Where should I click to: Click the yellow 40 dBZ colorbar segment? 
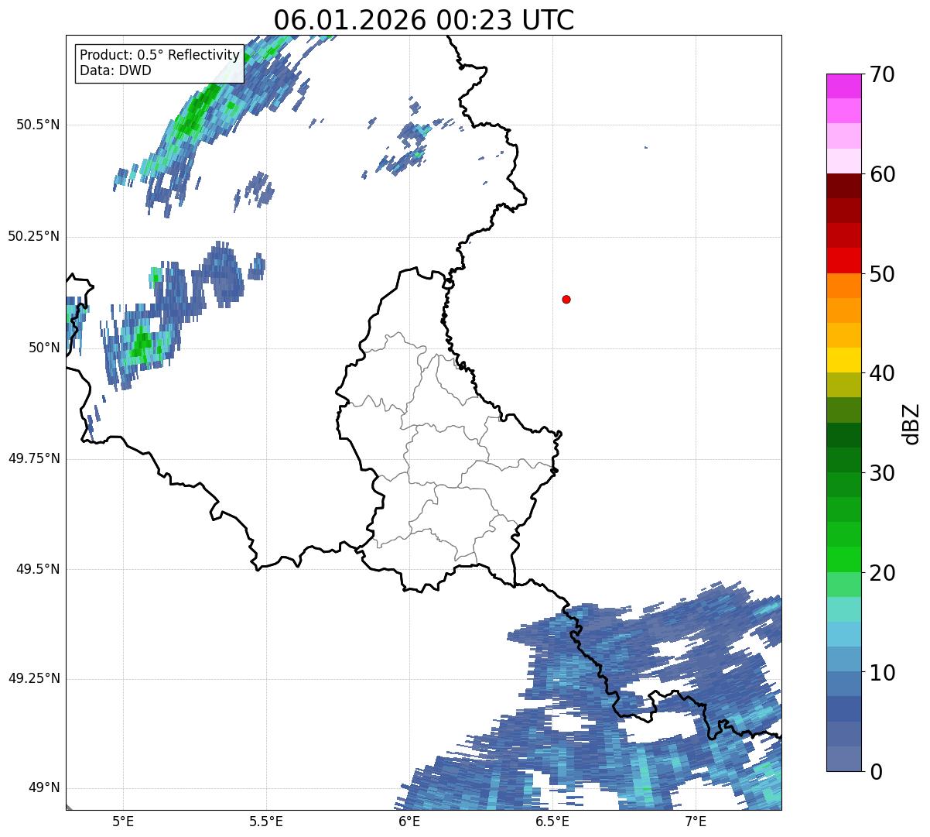[843, 360]
